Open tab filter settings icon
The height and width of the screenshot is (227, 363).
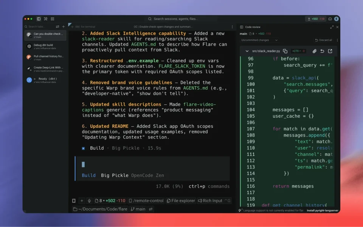click(57, 26)
